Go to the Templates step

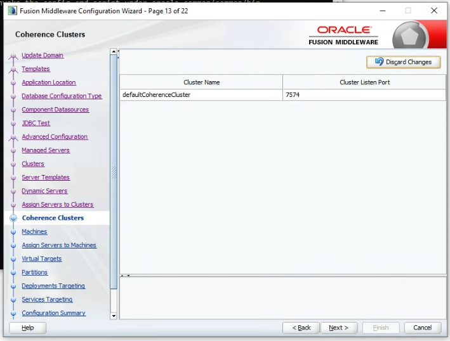tap(36, 69)
